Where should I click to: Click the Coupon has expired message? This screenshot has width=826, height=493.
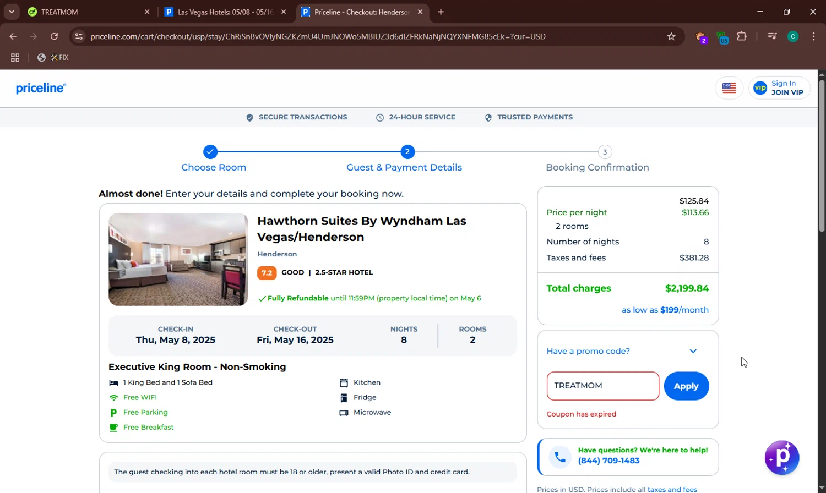click(582, 414)
